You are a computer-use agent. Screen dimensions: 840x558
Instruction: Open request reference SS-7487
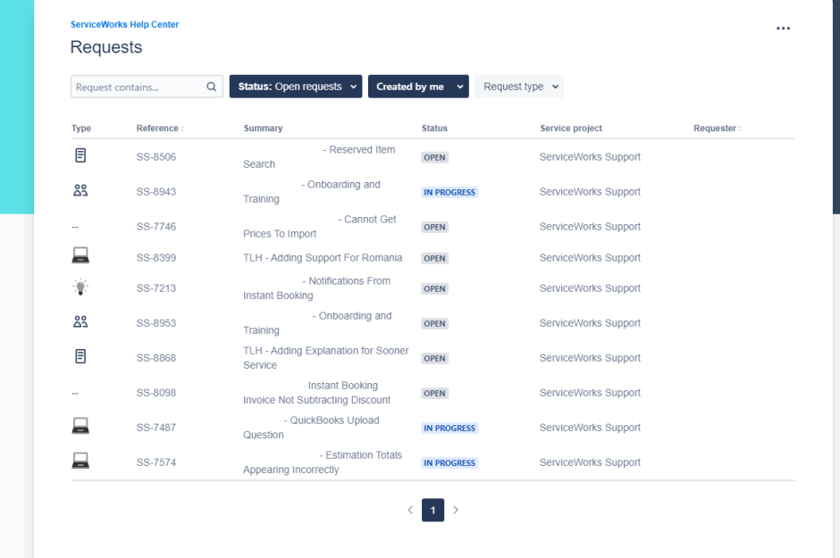click(155, 427)
